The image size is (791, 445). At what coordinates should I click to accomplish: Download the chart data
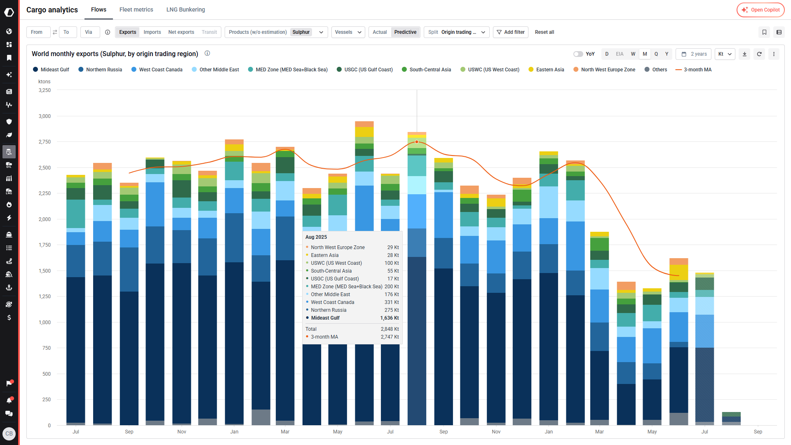pos(744,54)
